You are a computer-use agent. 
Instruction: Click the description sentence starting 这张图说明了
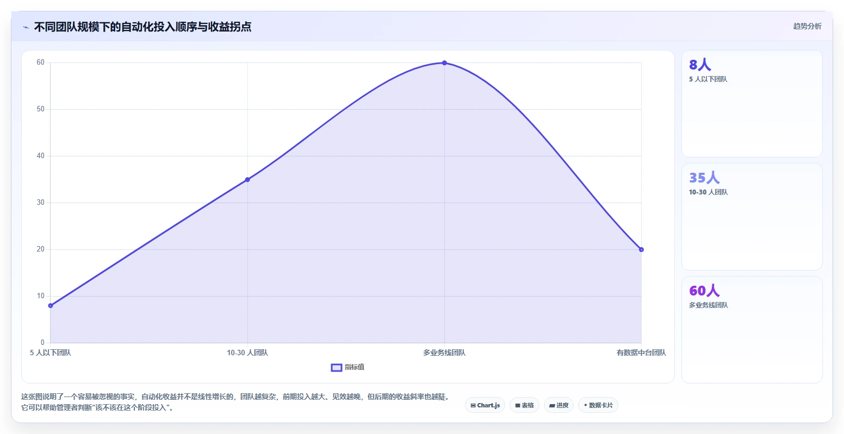(x=237, y=397)
